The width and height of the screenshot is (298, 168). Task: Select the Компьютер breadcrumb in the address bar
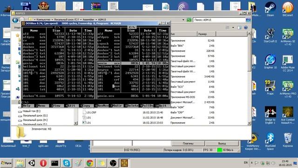coord(43,20)
